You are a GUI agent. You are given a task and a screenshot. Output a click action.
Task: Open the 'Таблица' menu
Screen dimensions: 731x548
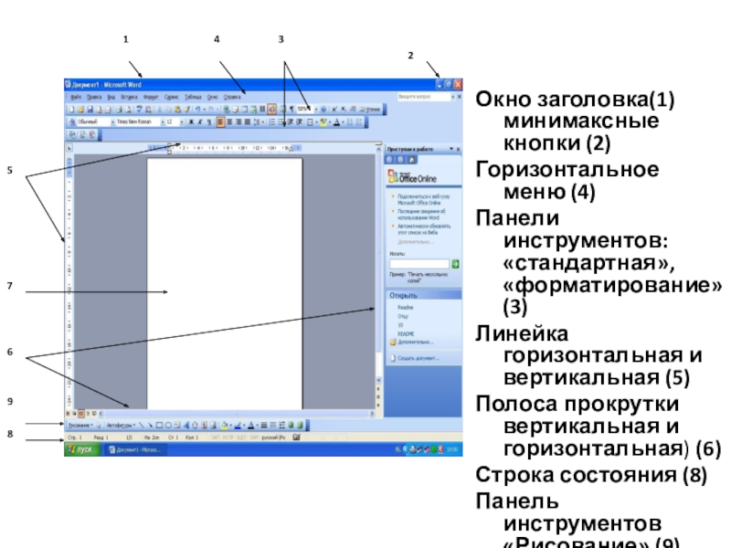(x=193, y=97)
